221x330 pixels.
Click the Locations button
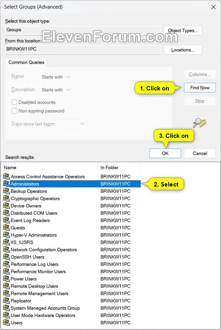183,50
